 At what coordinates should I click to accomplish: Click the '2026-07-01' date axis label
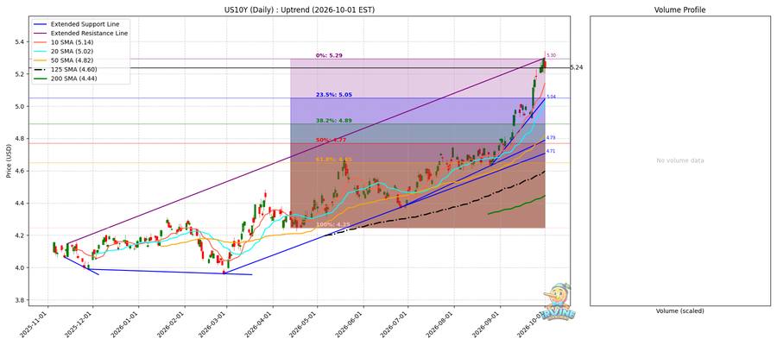(395, 325)
